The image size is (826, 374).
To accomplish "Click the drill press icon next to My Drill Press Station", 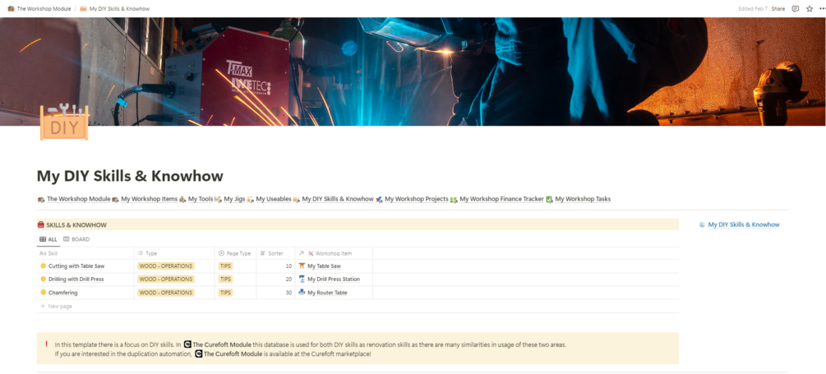I will 302,279.
